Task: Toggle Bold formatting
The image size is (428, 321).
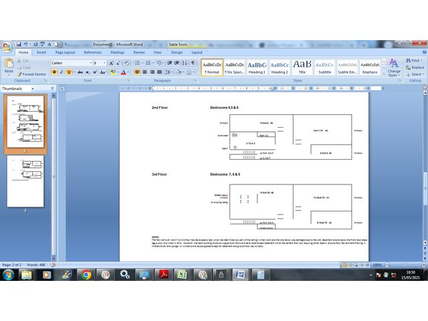Action: pos(54,72)
